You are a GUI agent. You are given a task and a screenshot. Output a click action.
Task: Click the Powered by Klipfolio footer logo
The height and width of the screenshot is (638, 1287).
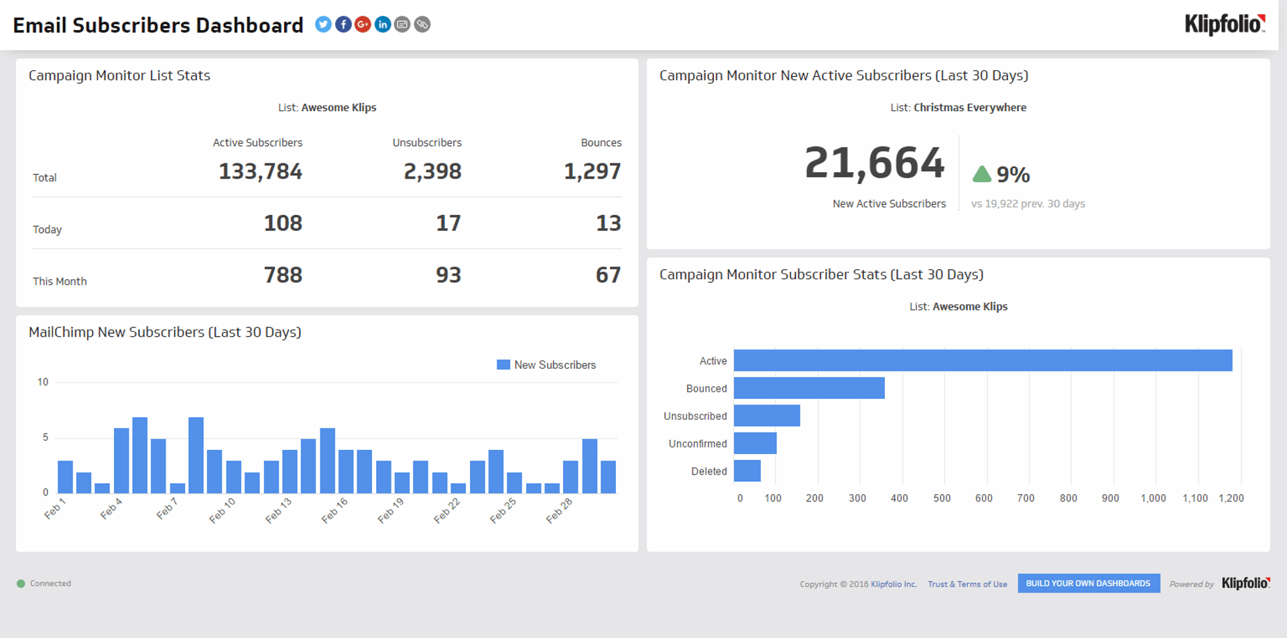(x=1244, y=583)
